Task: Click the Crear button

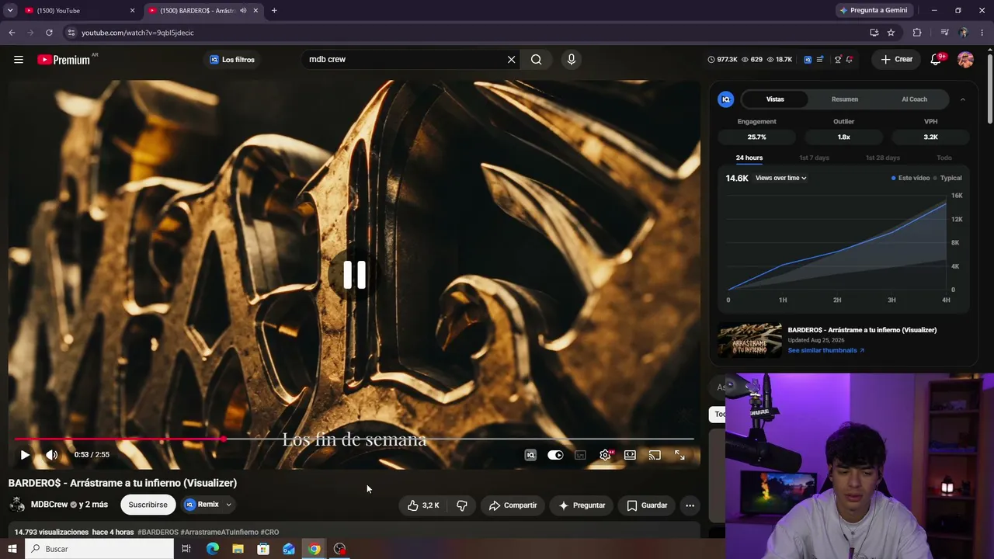Action: tap(896, 60)
